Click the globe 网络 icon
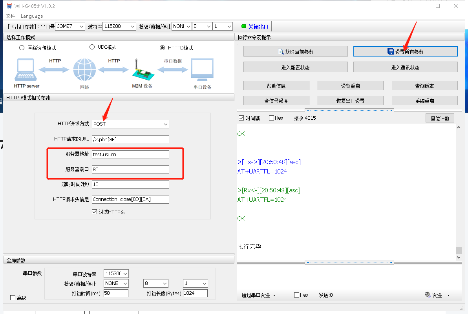The height and width of the screenshot is (314, 468). tap(84, 70)
